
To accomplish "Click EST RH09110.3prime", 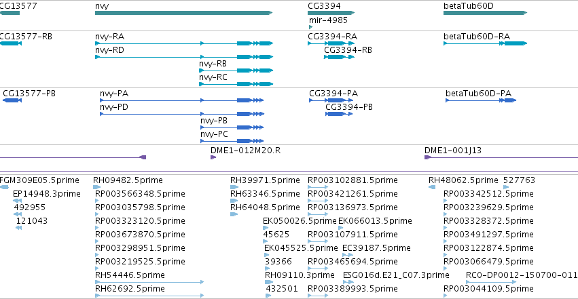I will click(x=269, y=282).
